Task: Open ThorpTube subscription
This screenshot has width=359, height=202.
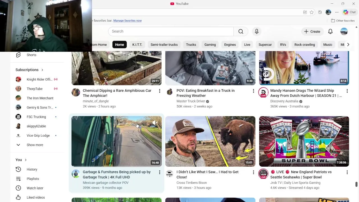Action: point(37,89)
